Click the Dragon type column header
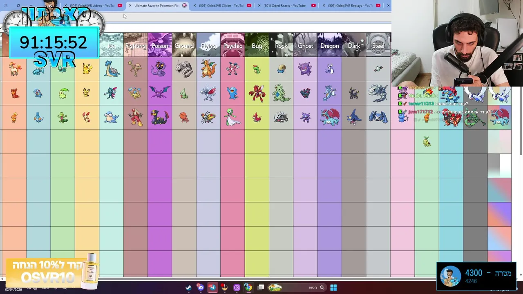Viewport: 523px width, 294px height. 330,45
